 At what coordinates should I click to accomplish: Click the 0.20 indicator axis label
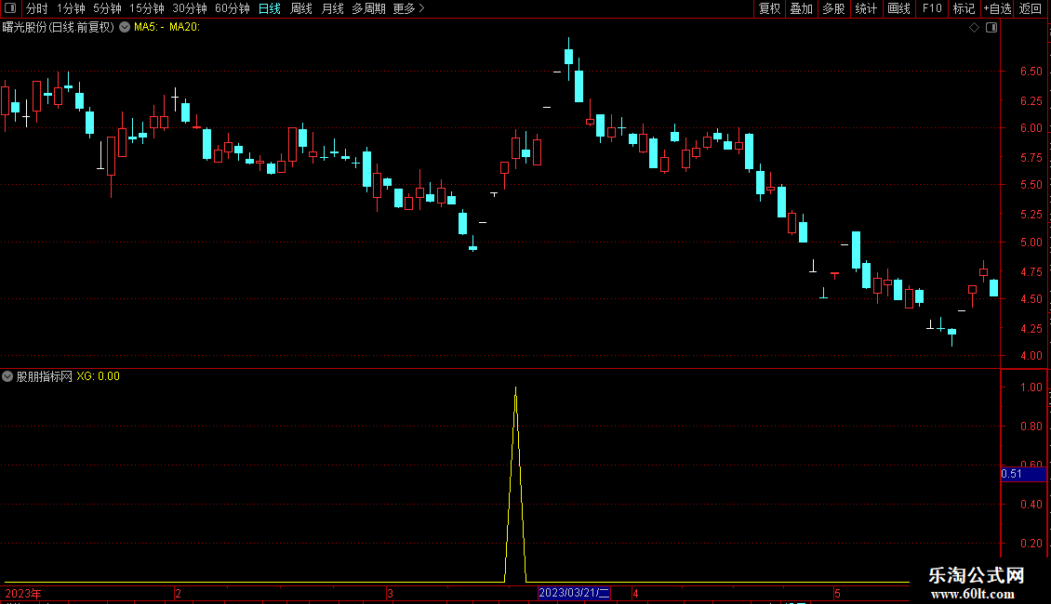click(1031, 543)
